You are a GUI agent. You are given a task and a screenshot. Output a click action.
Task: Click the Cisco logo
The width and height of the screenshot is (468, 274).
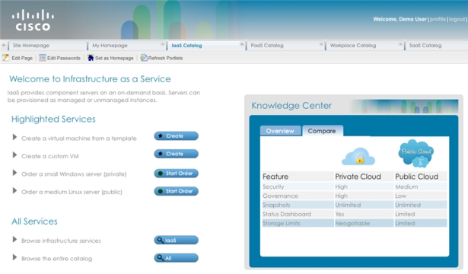tap(33, 20)
